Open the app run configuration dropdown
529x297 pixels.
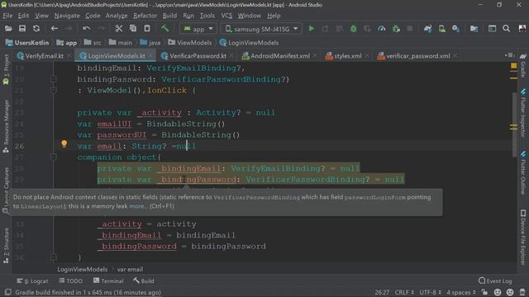(198, 29)
